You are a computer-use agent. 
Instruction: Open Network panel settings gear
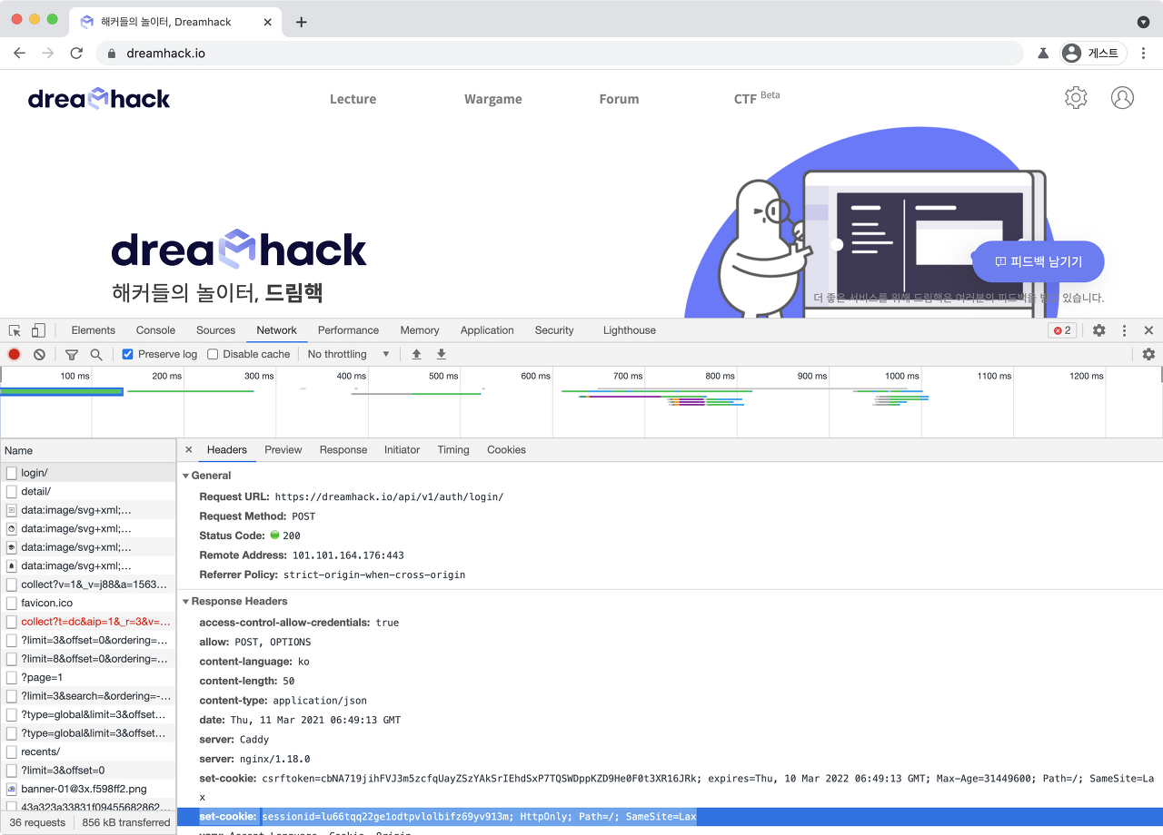tap(1148, 354)
